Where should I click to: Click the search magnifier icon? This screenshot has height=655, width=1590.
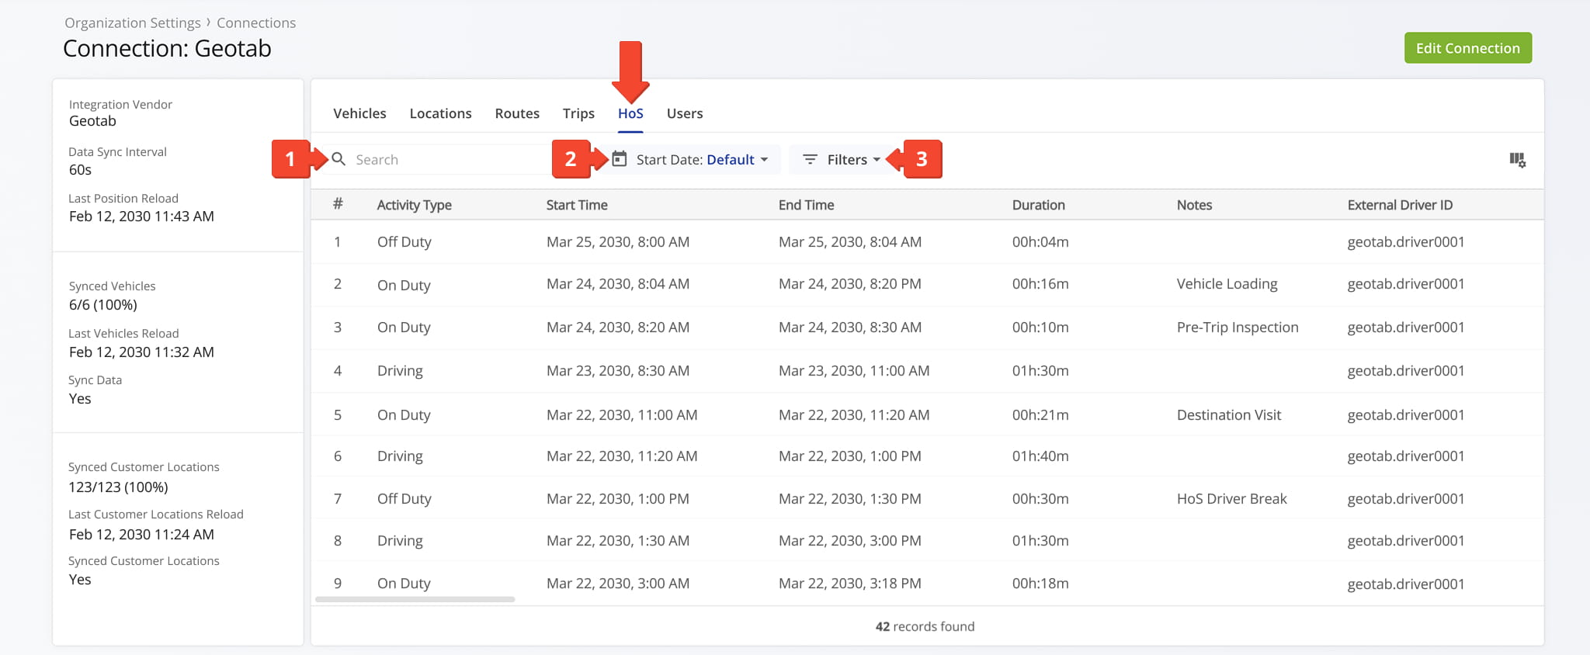coord(338,159)
